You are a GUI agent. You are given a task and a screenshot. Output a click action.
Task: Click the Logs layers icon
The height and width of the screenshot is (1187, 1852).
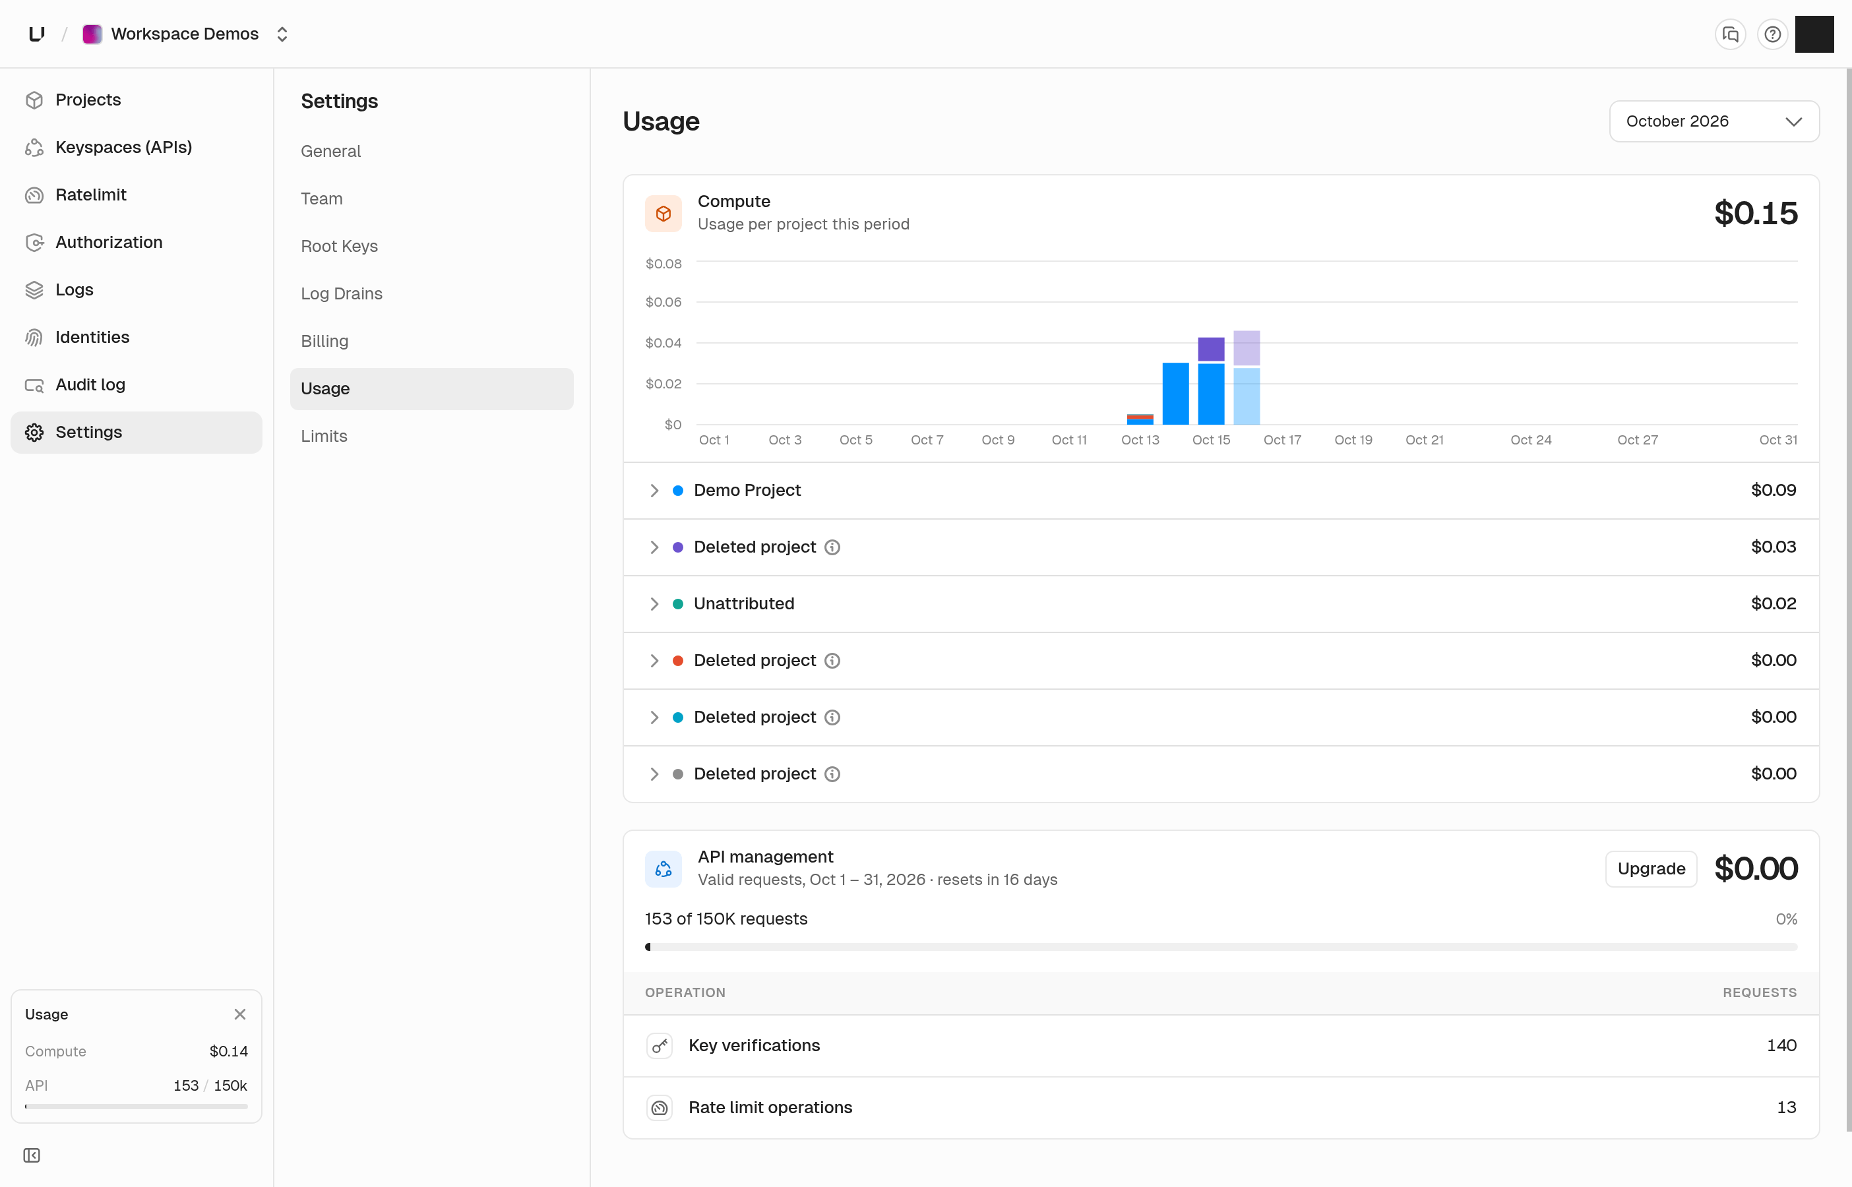coord(34,289)
